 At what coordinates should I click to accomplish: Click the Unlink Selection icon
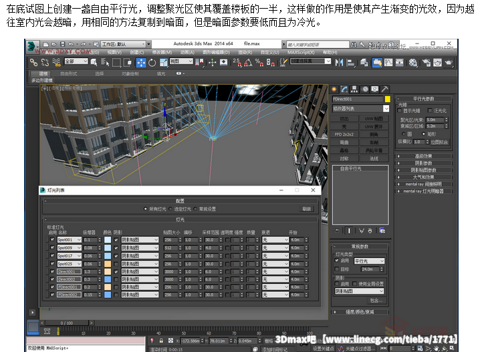coord(45,63)
